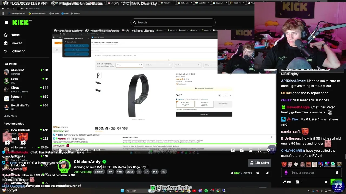Open the NETGEAR bookmark
Image resolution: width=346 pixels, height=194 pixels.
(54, 13)
